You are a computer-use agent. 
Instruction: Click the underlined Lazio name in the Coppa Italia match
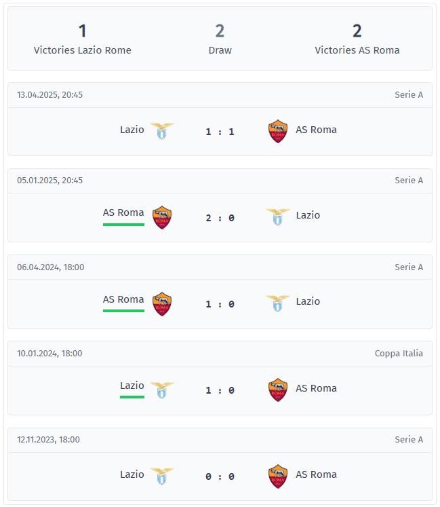coord(132,386)
